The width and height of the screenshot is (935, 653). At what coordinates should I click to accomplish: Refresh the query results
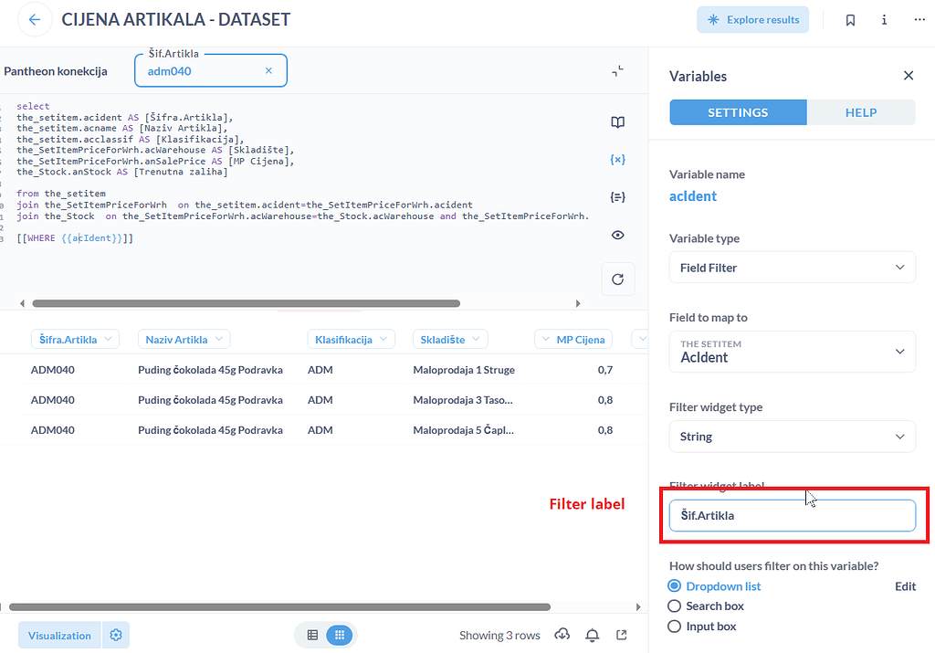(617, 279)
